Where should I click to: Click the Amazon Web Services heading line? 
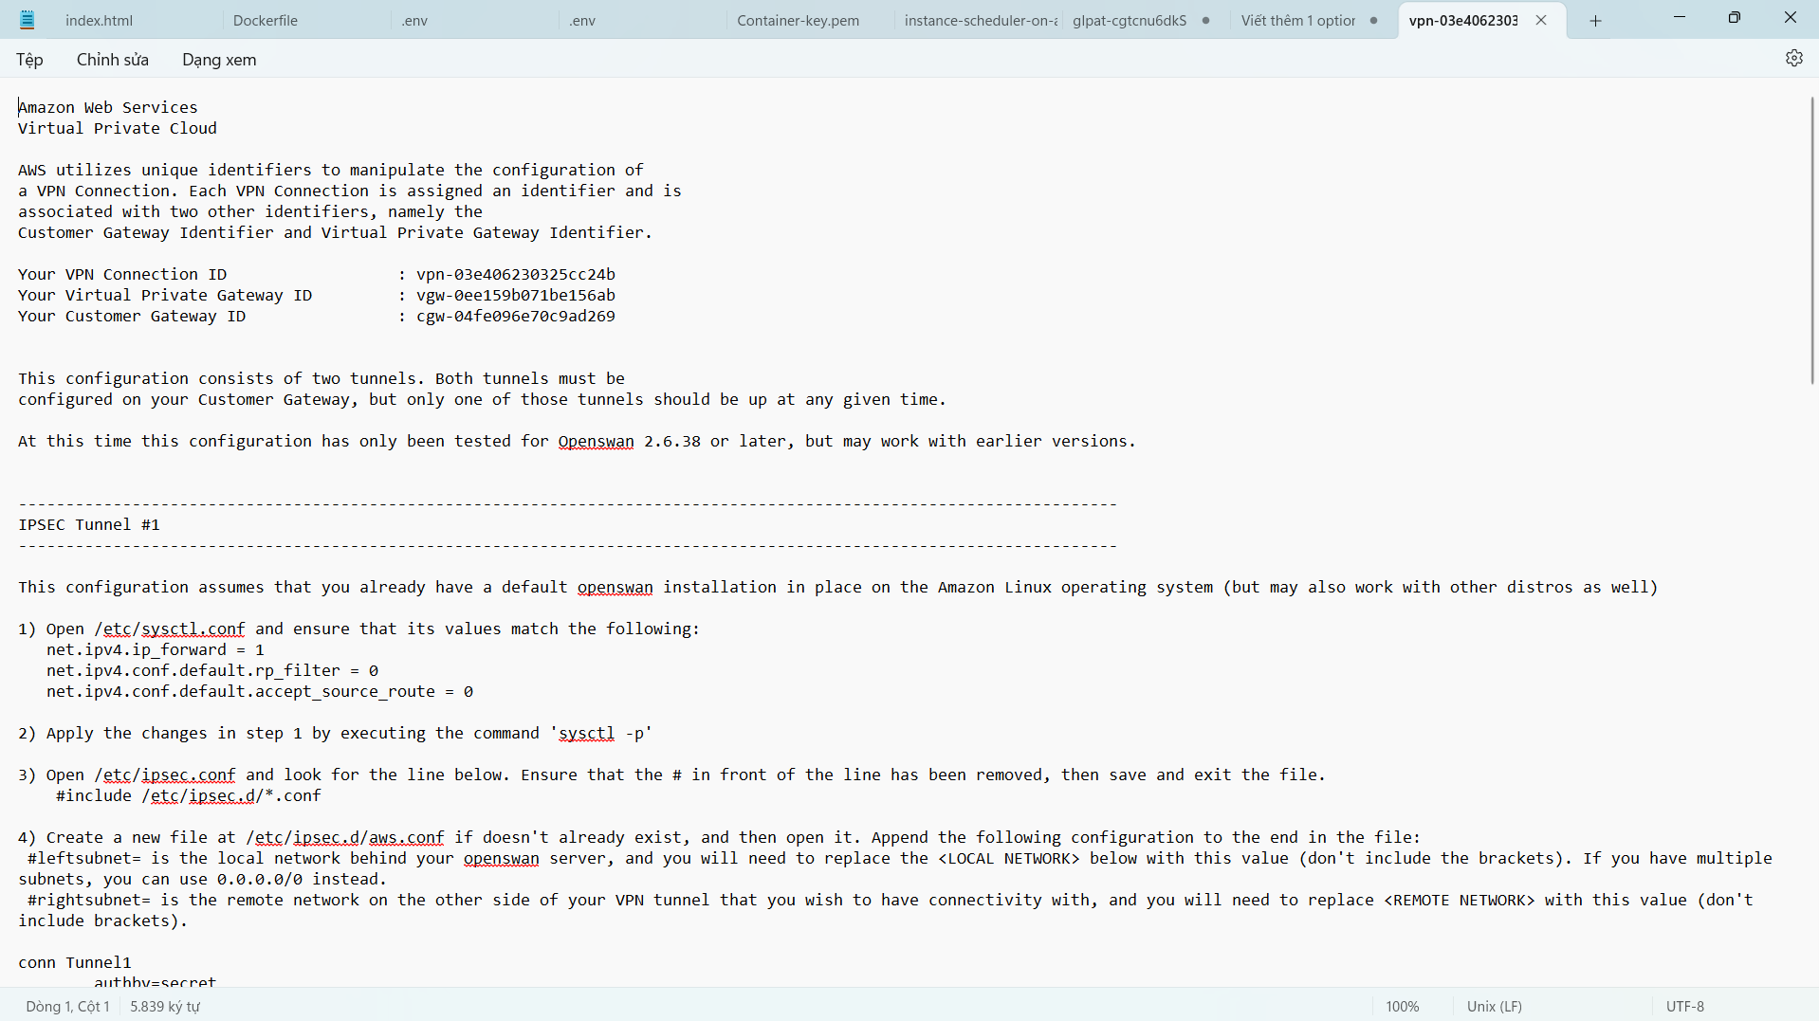[x=108, y=107]
